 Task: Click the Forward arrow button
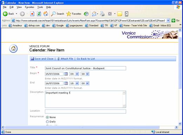(x=22, y=14)
